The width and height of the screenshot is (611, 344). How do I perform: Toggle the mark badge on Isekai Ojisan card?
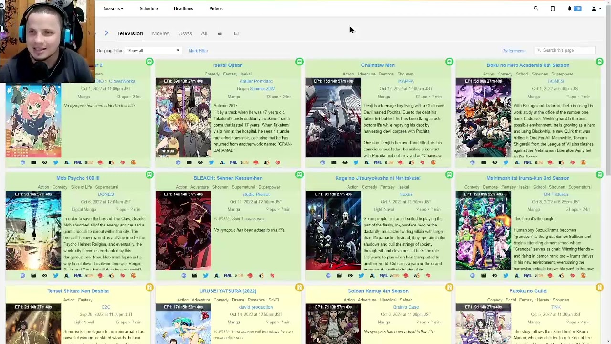299,62
